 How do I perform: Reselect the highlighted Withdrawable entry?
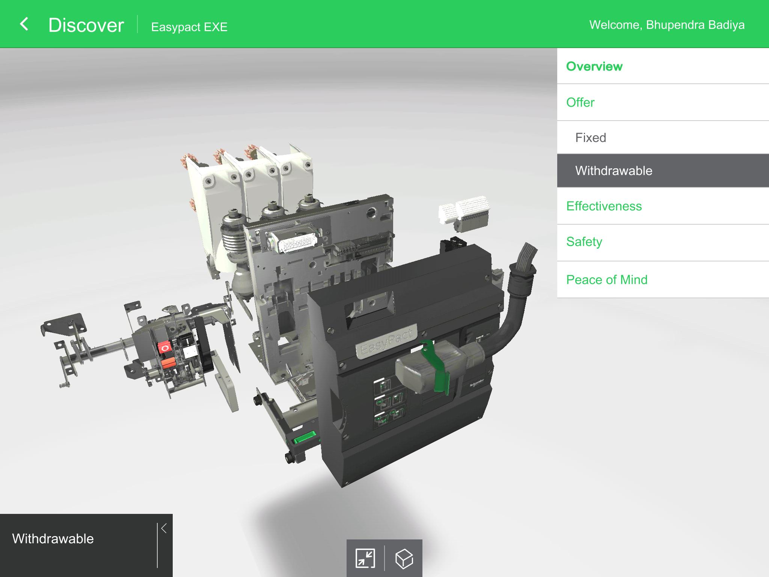coord(614,170)
